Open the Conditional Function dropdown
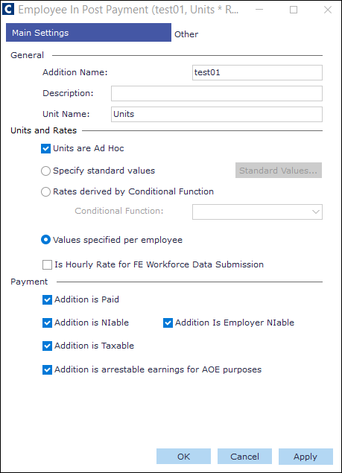Image resolution: width=342 pixels, height=473 pixels. point(257,212)
